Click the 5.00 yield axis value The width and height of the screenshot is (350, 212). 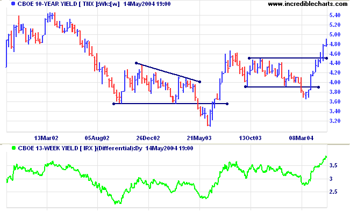(335, 34)
